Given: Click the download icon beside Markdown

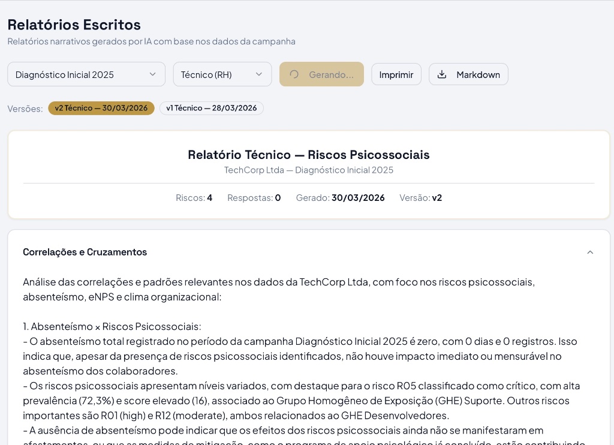Looking at the screenshot, I should pos(442,74).
